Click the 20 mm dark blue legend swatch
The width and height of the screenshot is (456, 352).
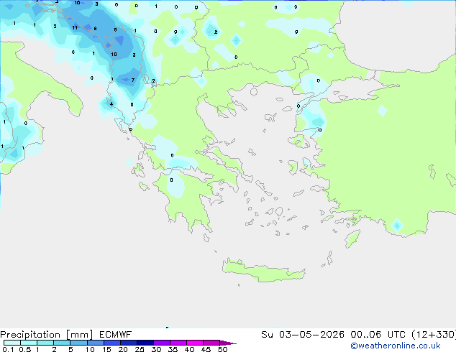pos(128,343)
